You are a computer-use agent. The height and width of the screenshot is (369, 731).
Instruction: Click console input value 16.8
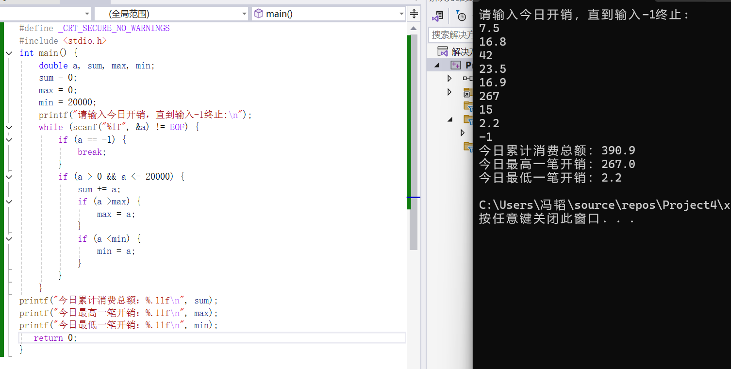pyautogui.click(x=492, y=42)
